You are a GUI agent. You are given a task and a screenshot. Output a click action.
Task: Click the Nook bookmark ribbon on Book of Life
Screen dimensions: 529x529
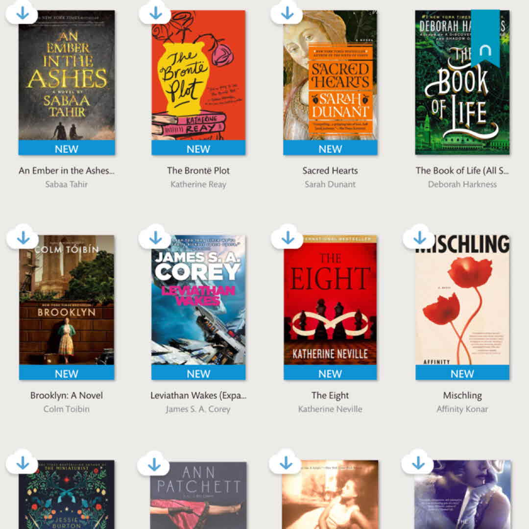485,38
